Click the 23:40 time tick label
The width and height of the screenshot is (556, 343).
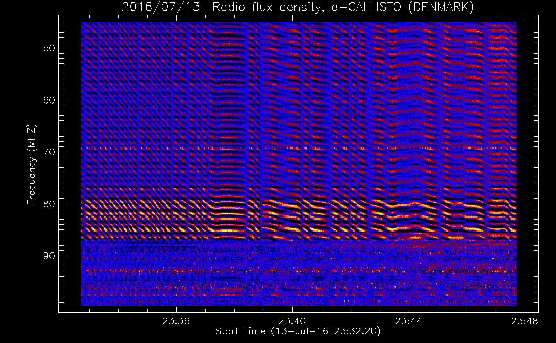click(x=292, y=321)
